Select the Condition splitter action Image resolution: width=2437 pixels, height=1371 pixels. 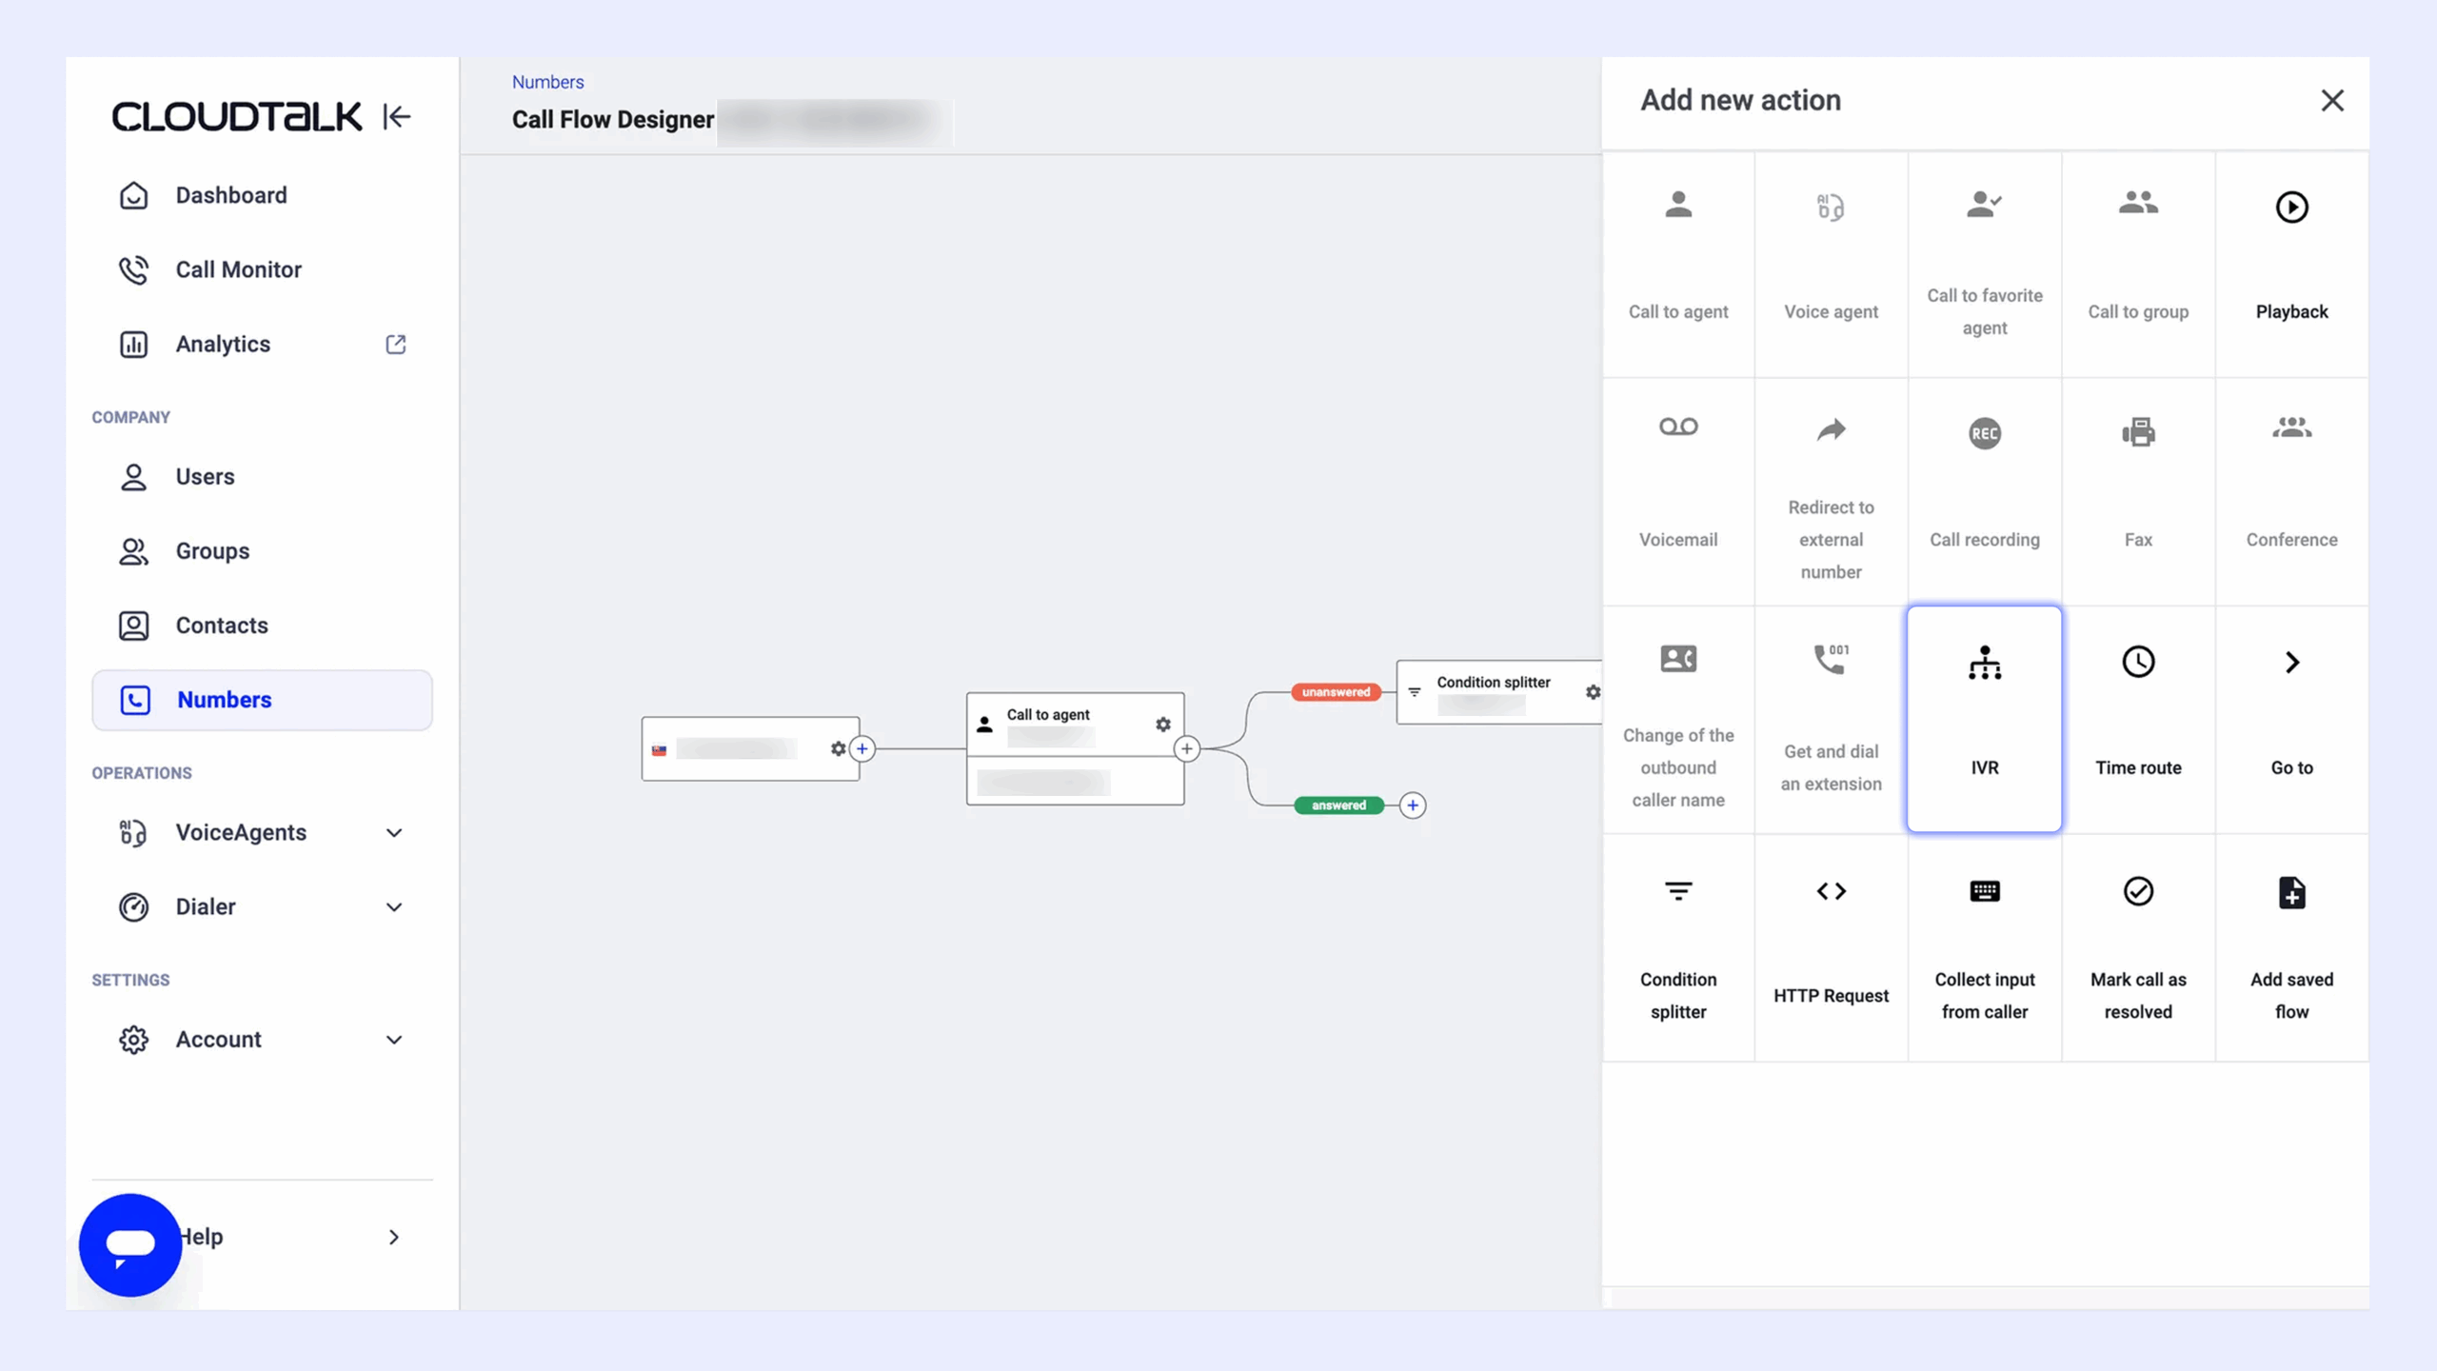tap(1677, 947)
